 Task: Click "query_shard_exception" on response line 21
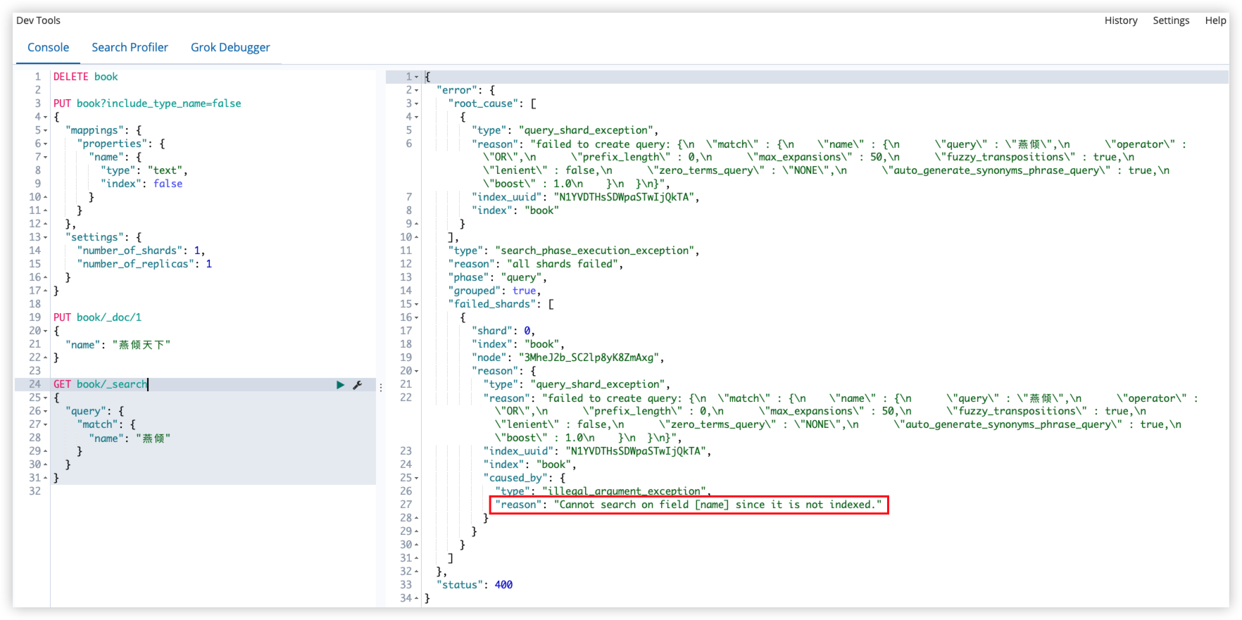click(577, 384)
